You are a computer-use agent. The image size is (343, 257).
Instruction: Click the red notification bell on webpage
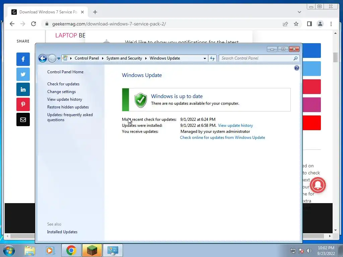pyautogui.click(x=318, y=185)
